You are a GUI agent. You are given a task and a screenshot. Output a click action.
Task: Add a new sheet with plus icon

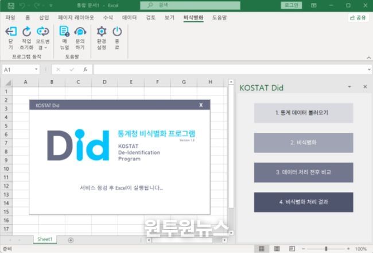(x=71, y=240)
